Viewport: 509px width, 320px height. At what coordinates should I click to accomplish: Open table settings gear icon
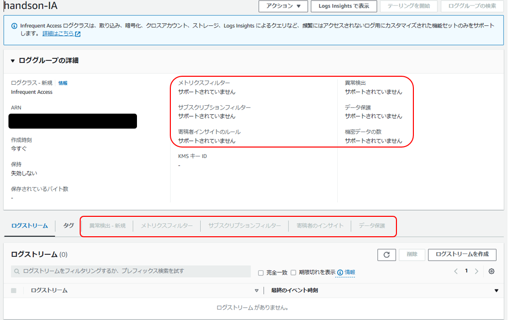492,271
